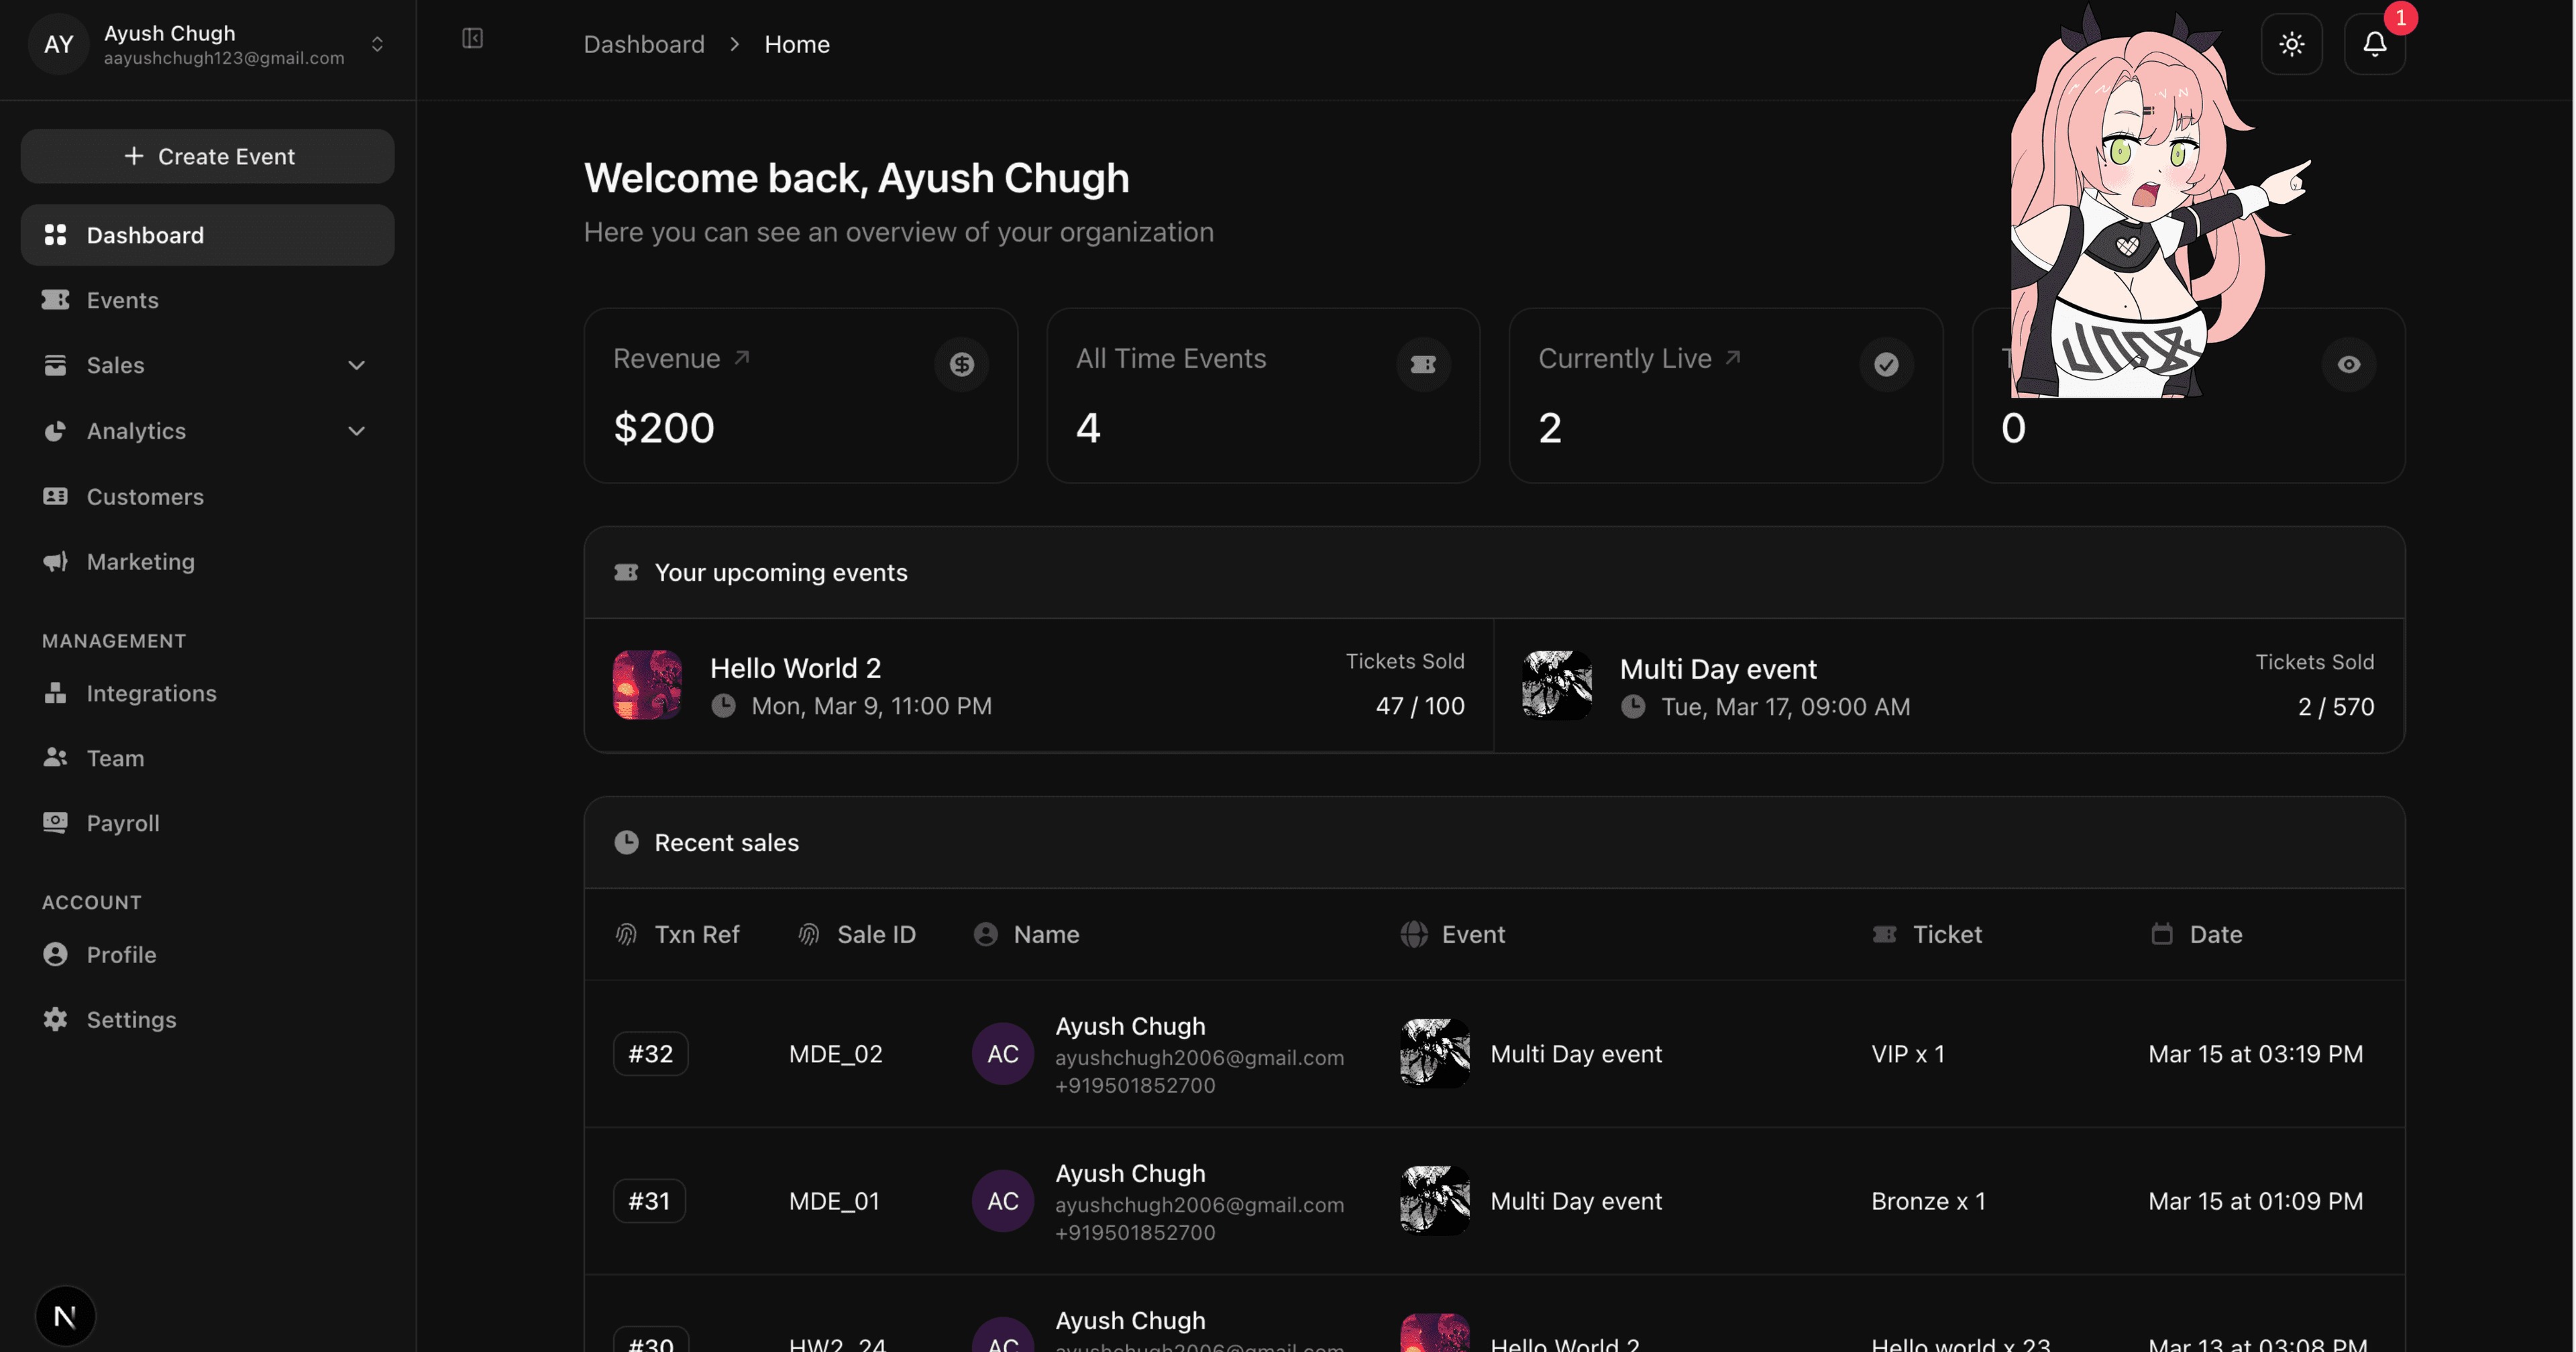The height and width of the screenshot is (1352, 2576).
Task: Open the Multi Day event thumbnail
Action: click(x=1556, y=685)
